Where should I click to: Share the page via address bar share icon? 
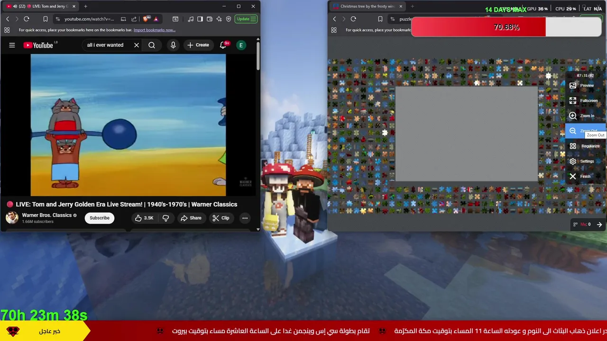pyautogui.click(x=134, y=19)
